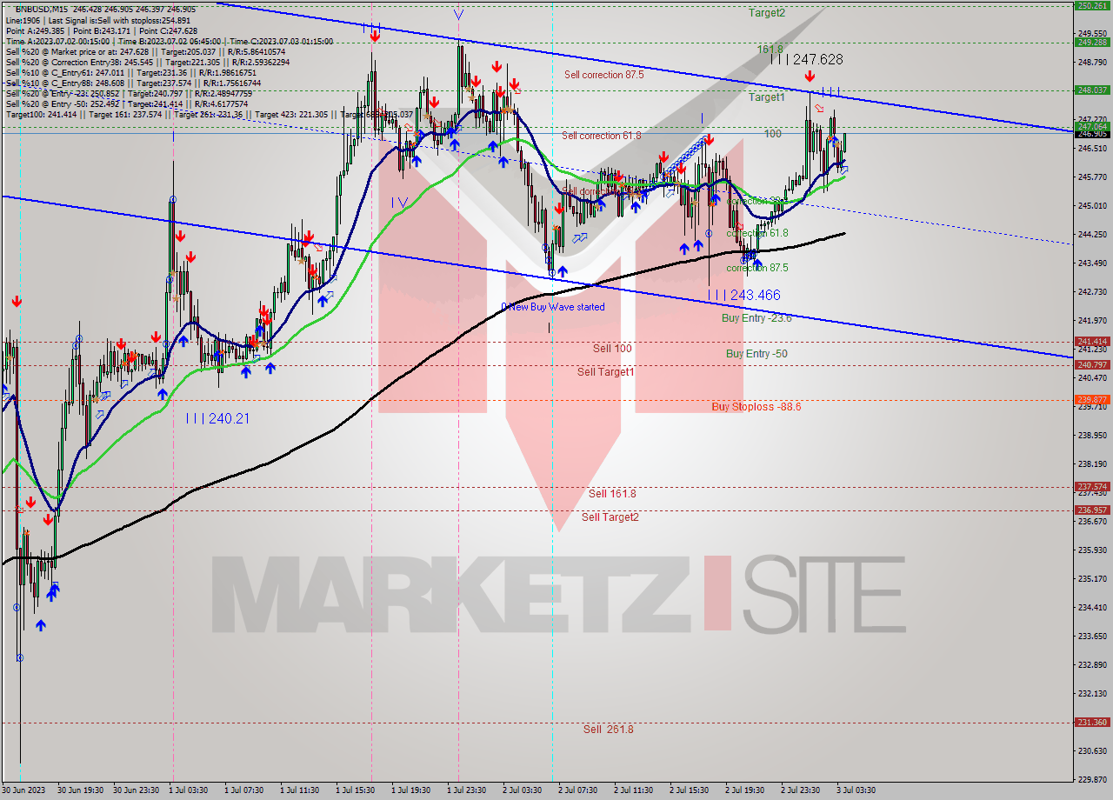Screen dimensions: 1113x800
Task: Click the green 'correction 87.5' label
Action: (x=757, y=268)
